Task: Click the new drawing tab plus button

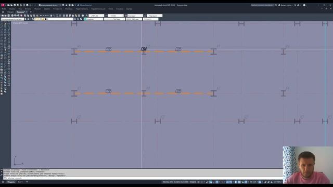Action: coord(31,12)
